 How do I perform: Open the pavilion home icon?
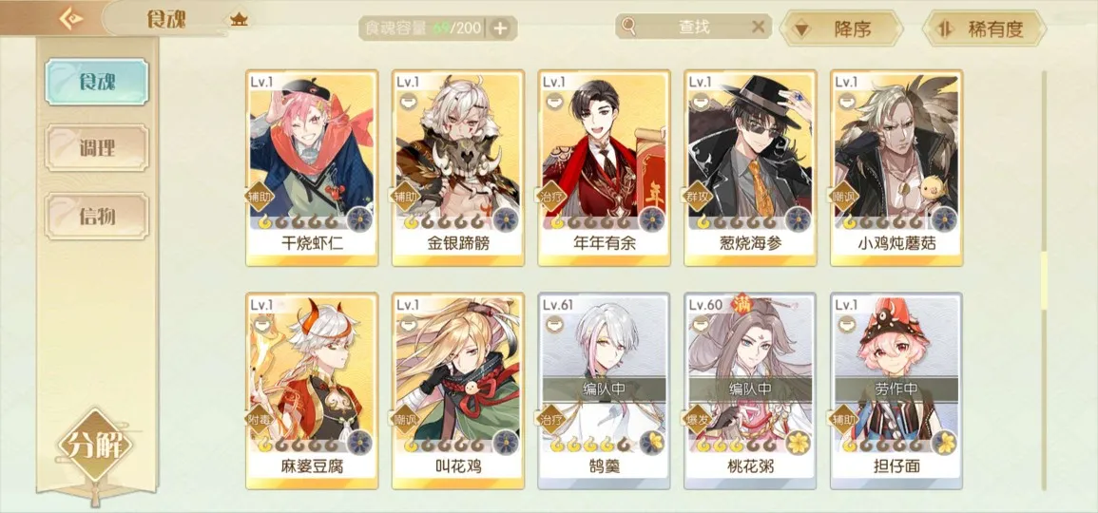[240, 19]
